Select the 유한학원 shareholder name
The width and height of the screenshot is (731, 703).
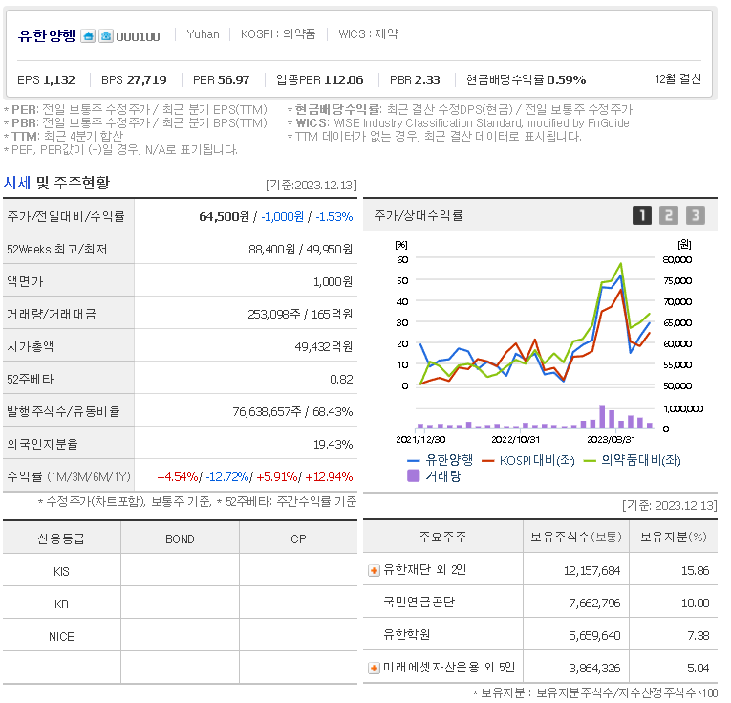pyautogui.click(x=406, y=634)
